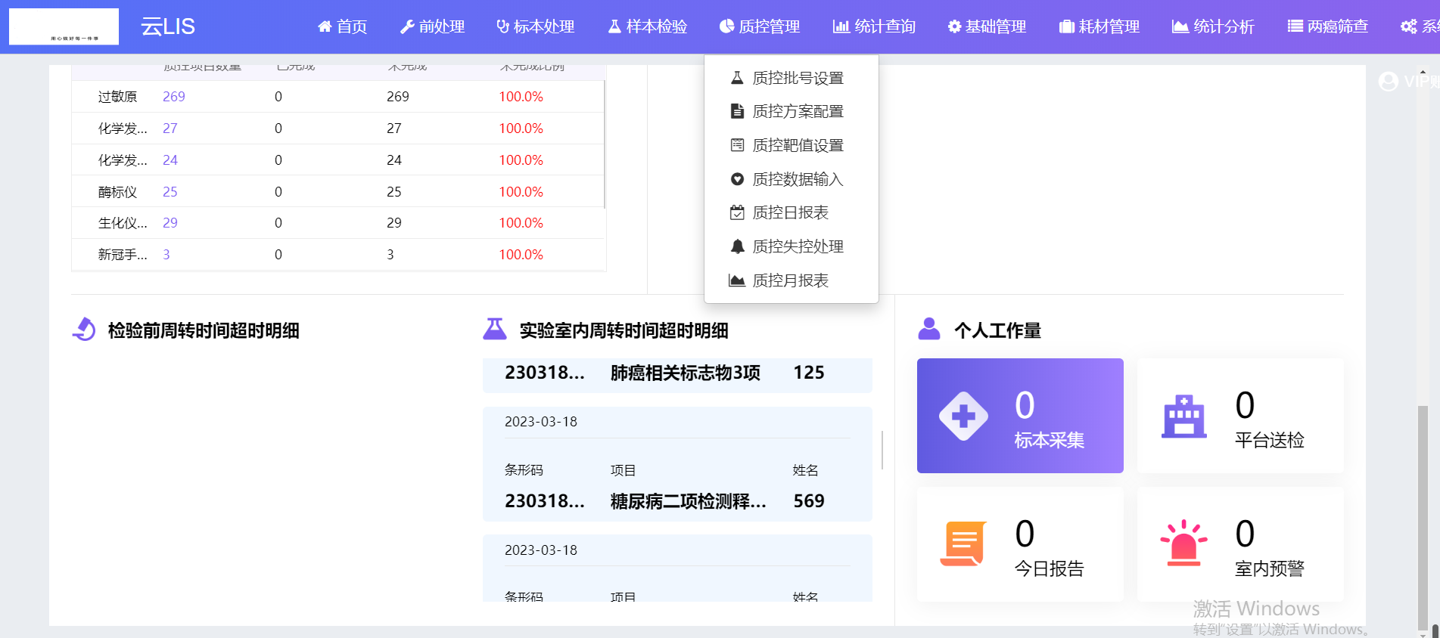The image size is (1440, 638).
Task: Click the home icon next to 首页
Action: coord(325,26)
